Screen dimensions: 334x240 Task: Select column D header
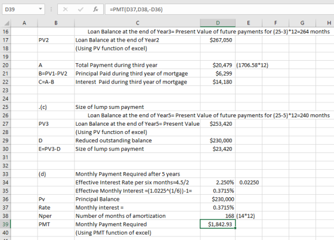pos(218,23)
